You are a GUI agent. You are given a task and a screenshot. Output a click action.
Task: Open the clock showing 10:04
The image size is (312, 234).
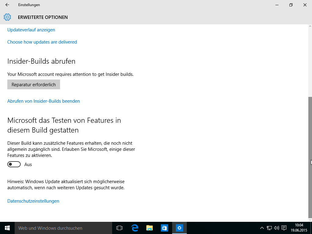point(299,228)
